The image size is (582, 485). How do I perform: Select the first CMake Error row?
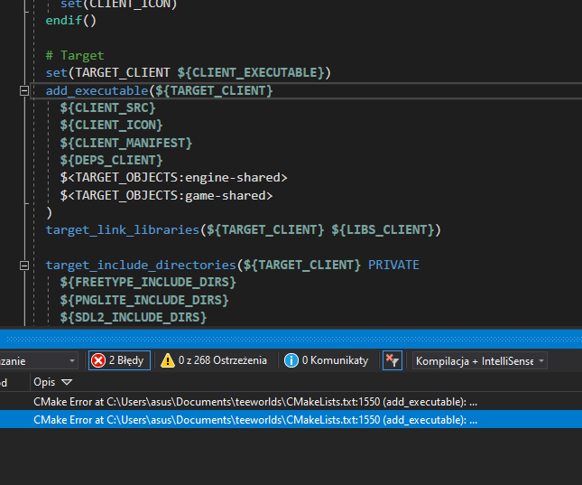(x=291, y=402)
